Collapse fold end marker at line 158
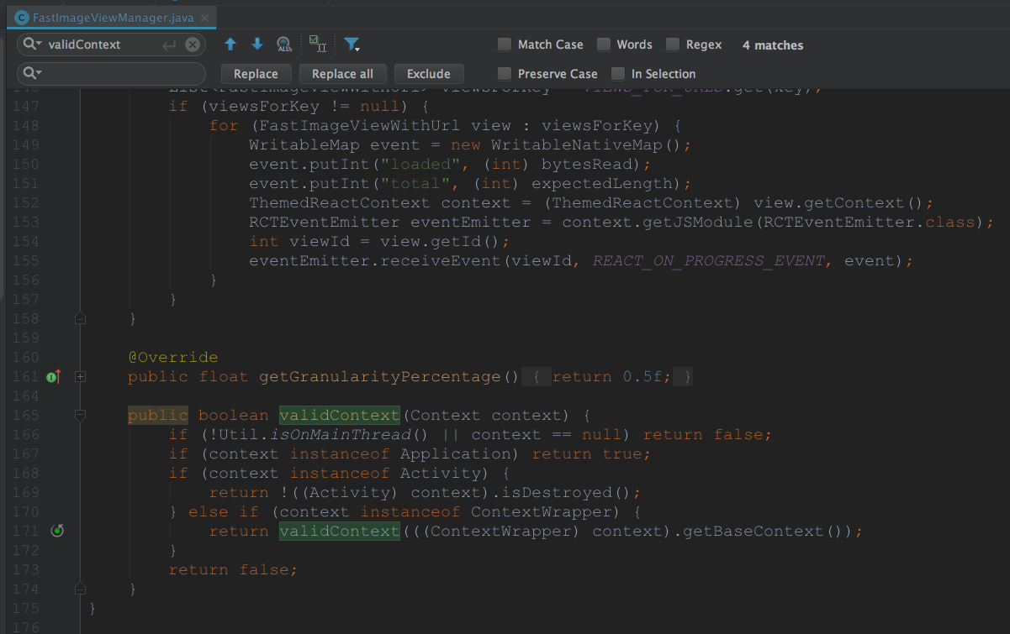Viewport: 1010px width, 634px height. click(x=80, y=318)
